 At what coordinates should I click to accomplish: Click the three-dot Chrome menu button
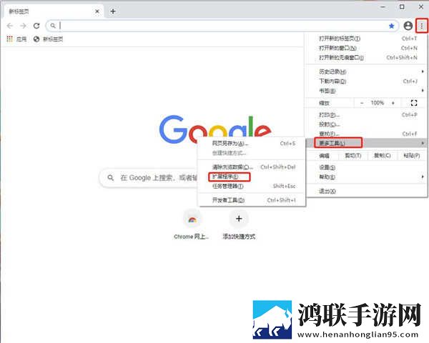[422, 26]
